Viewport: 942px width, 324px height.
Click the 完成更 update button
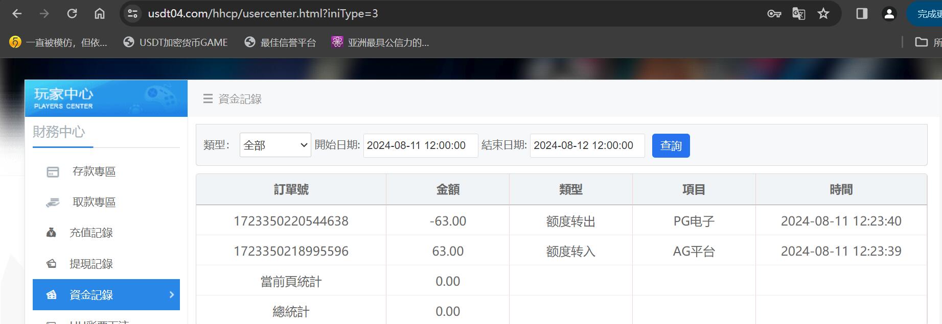926,14
